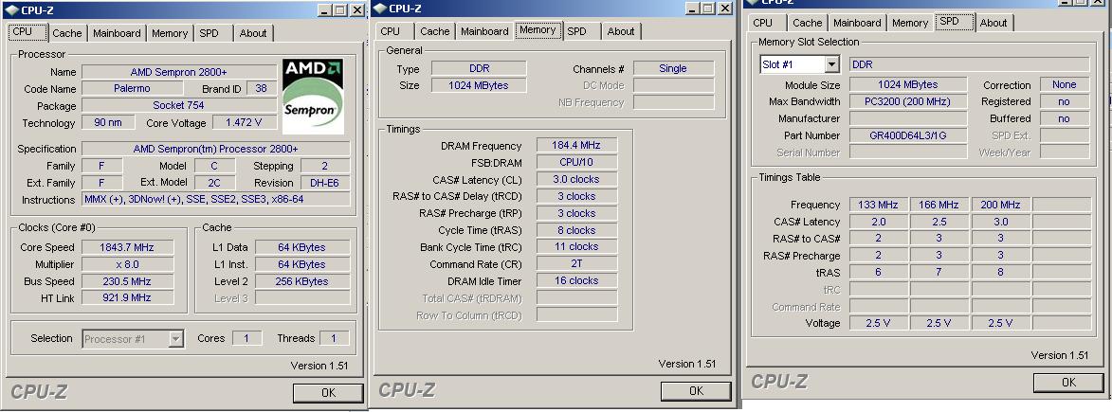Click the 133 MHz frequency cell in Timings Table

[x=878, y=205]
